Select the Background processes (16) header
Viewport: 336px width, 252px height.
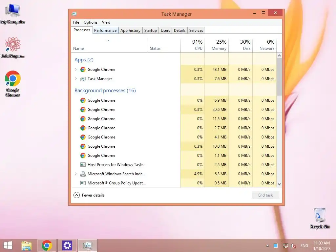[105, 91]
